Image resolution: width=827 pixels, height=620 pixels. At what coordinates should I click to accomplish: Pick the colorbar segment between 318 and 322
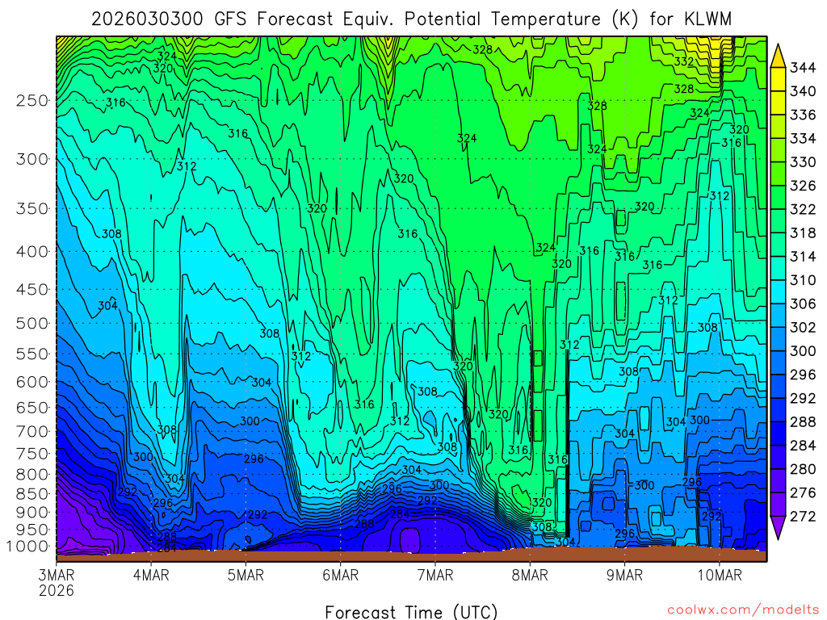point(778,221)
